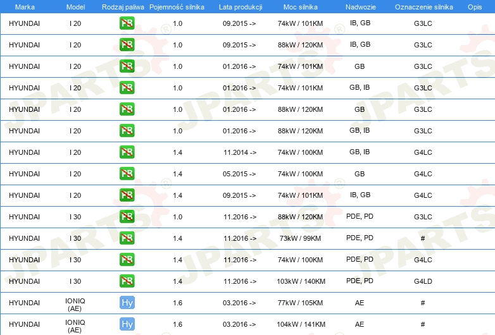Screen dimensions: 495x335
Task: Click 1.0 capacity in I 30 row
Action: (x=178, y=217)
